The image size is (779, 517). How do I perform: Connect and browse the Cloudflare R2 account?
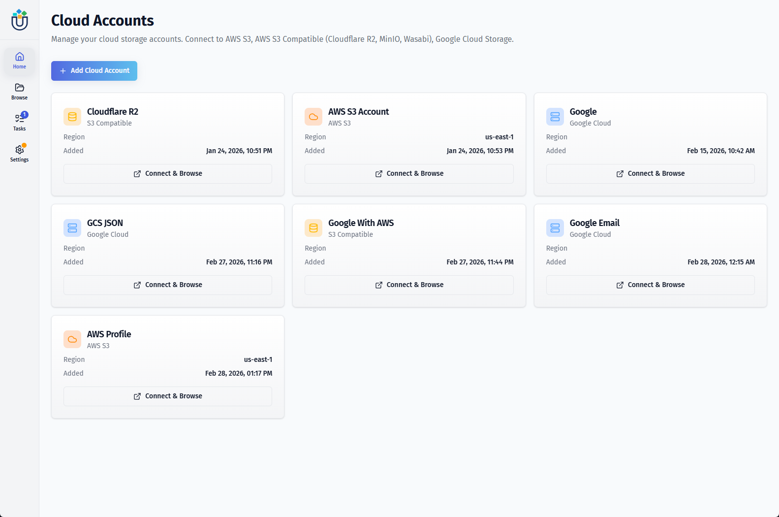[x=168, y=174]
